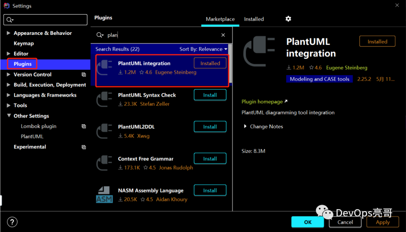Select Keymap in the settings tree

pos(24,44)
